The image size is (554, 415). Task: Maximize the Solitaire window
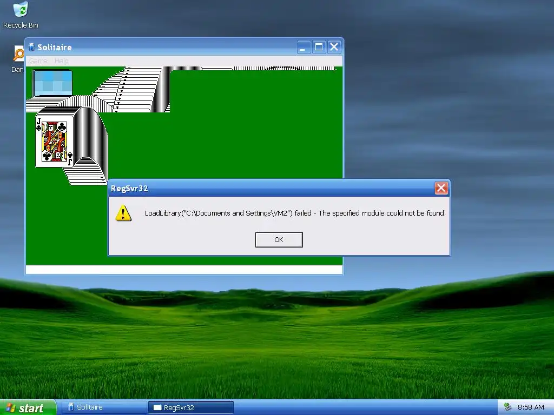319,47
